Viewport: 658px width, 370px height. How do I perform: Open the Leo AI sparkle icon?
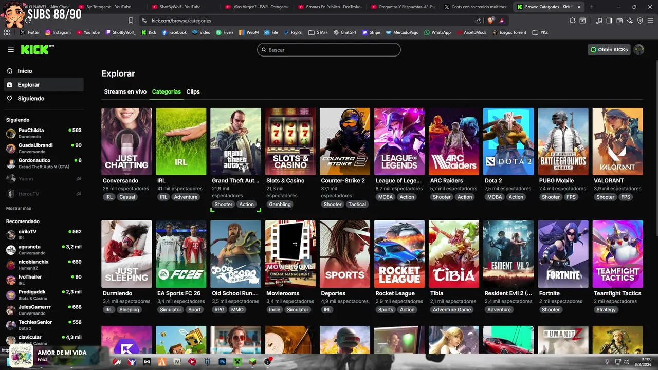[x=630, y=21]
